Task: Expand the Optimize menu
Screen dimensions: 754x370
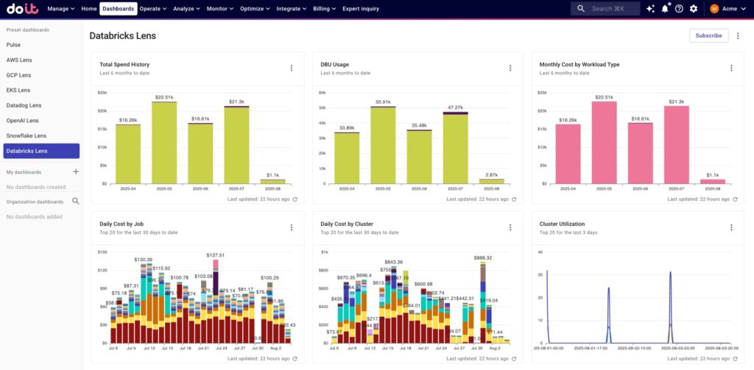Action: click(x=255, y=9)
